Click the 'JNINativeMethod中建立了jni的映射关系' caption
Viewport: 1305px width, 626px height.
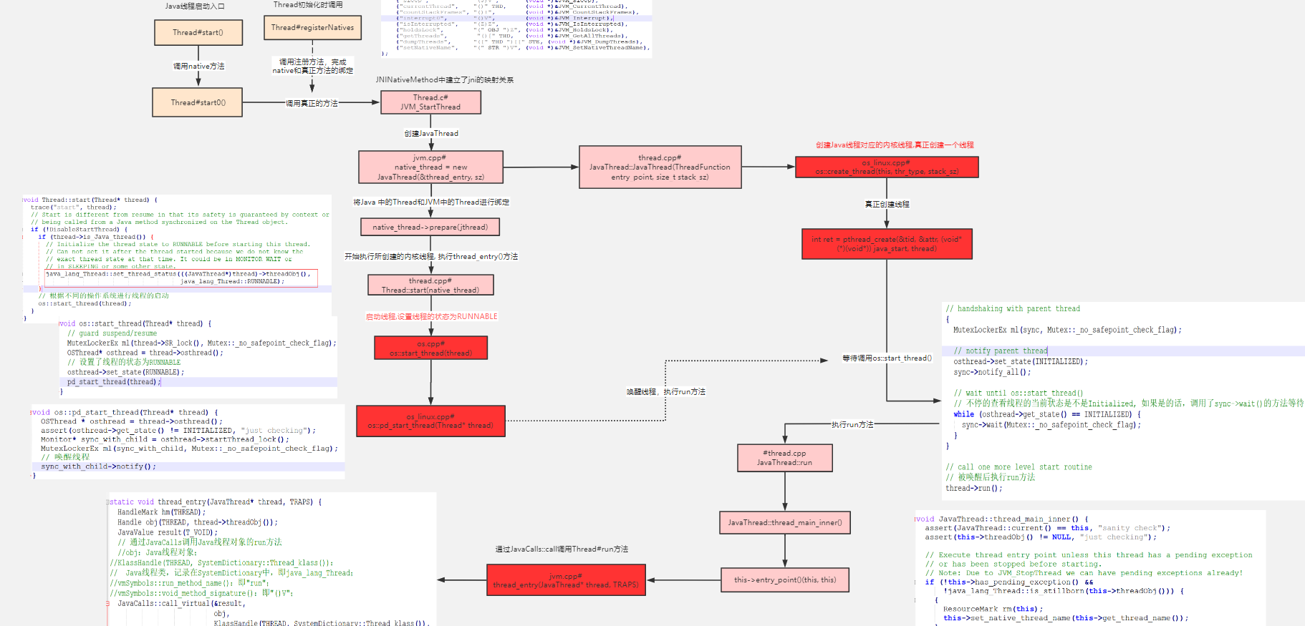(445, 80)
